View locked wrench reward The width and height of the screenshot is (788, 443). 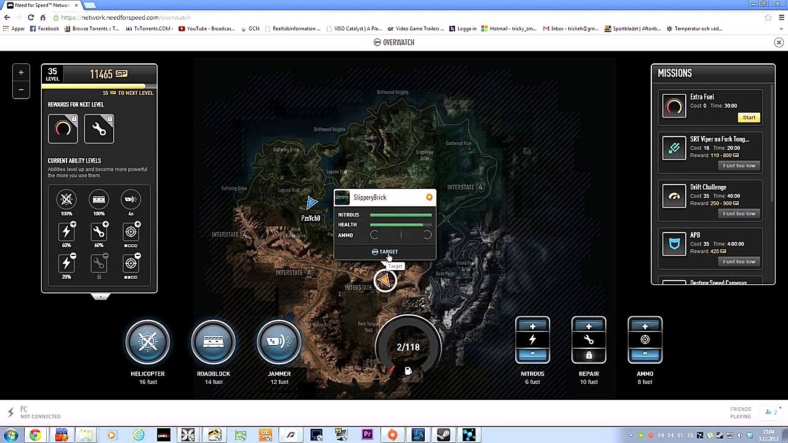pyautogui.click(x=99, y=129)
